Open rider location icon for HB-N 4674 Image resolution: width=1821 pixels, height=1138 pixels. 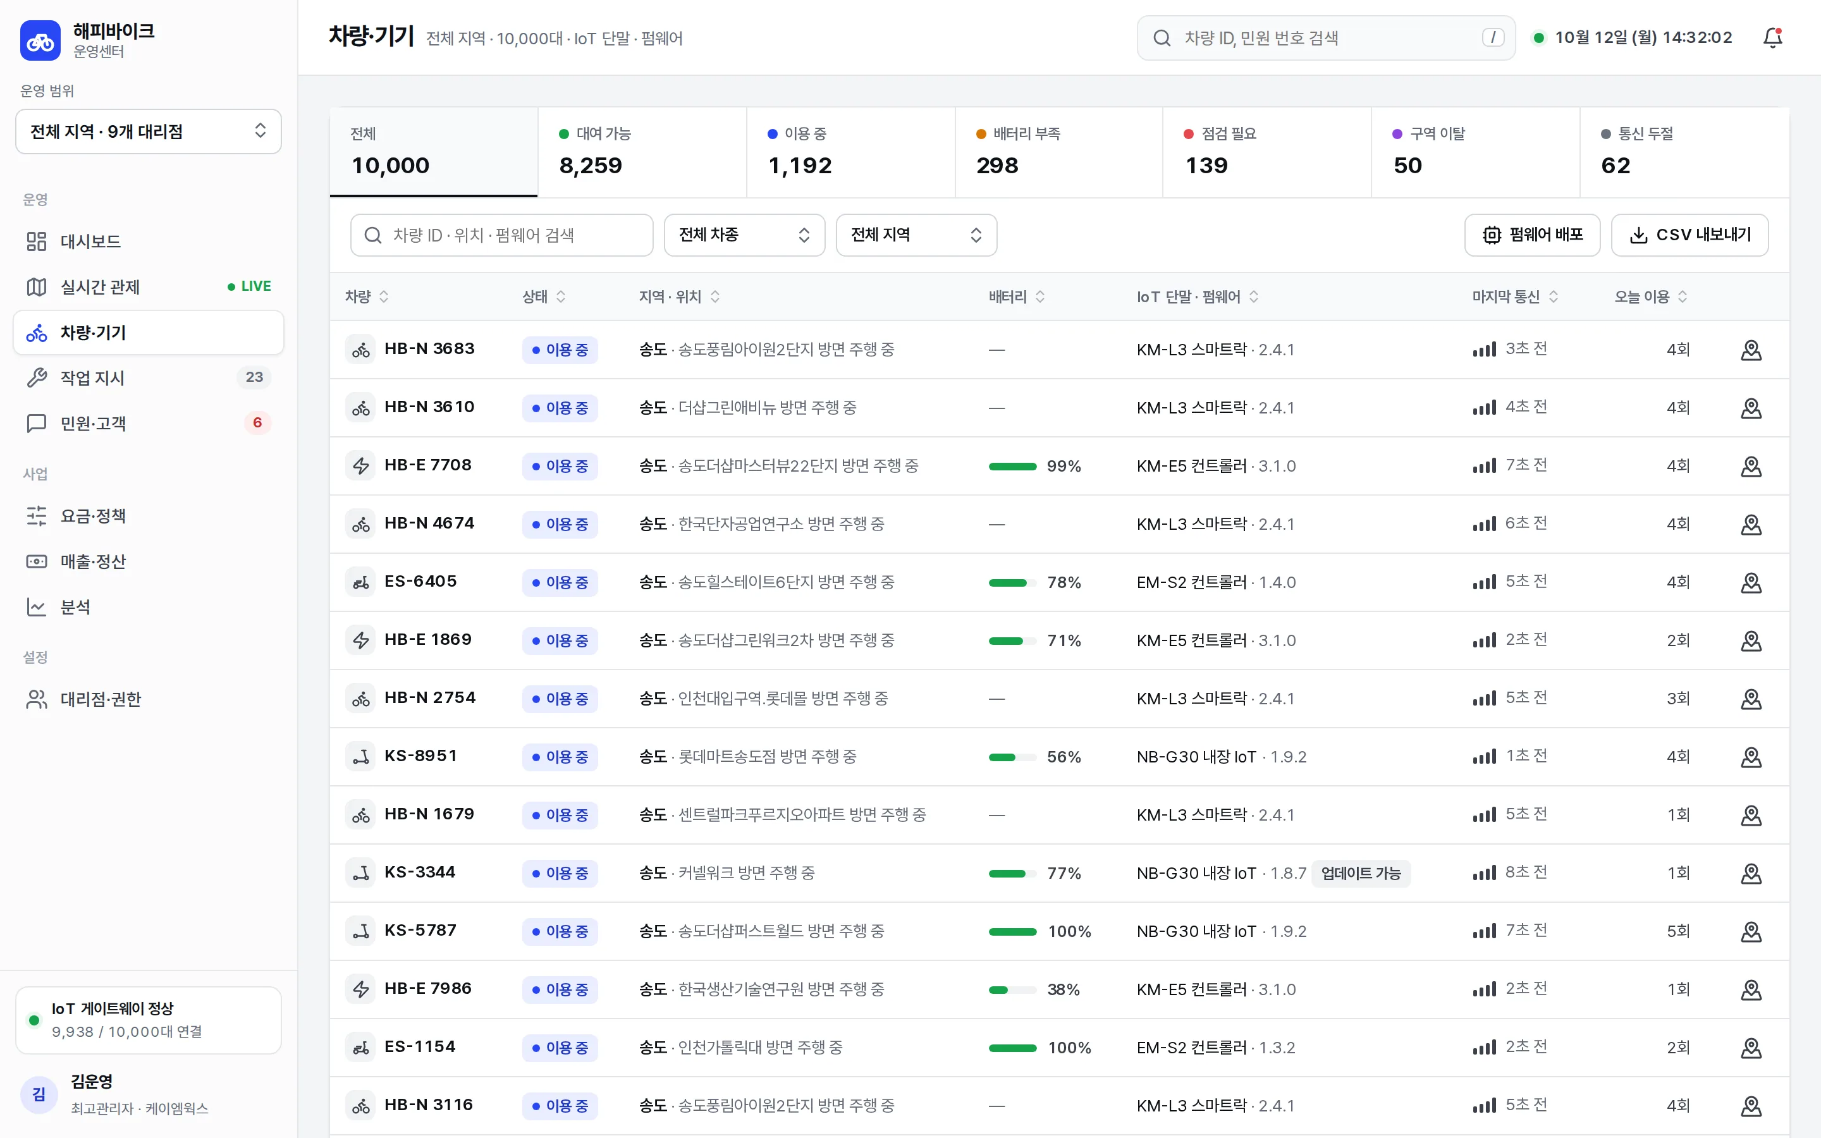click(x=1751, y=524)
